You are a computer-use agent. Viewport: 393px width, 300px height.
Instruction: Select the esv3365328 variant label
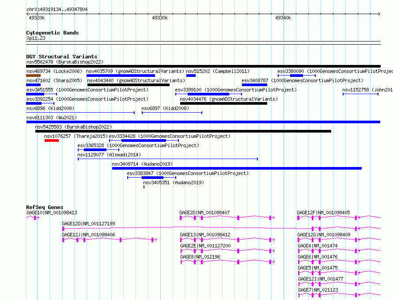[138, 145]
